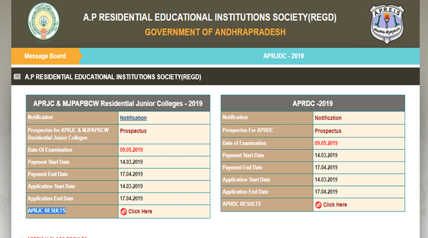428x238 pixels.
Task: Open the APRDC Notification link
Action: pos(328,118)
